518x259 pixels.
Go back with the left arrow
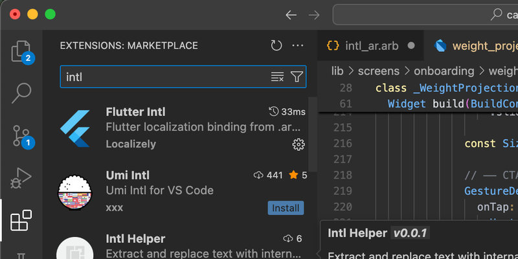tap(291, 15)
